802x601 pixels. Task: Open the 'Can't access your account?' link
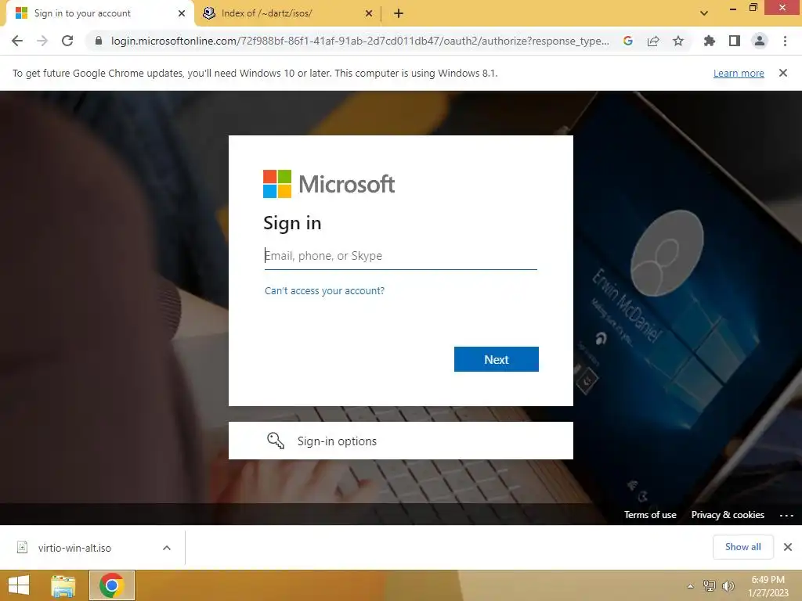coord(324,291)
